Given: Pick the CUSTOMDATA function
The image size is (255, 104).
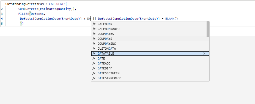Looking at the screenshot, I should (x=150, y=49).
